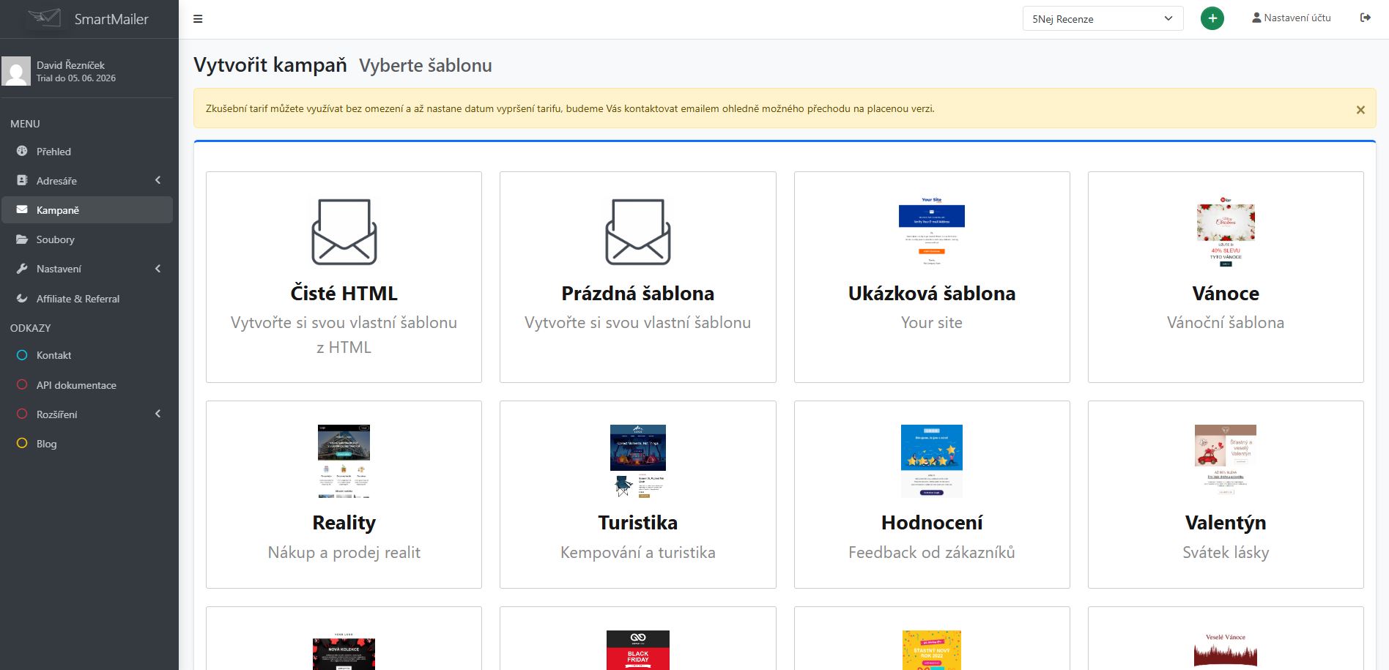The height and width of the screenshot is (670, 1389).
Task: Click the API dokumentace circle icon
Action: pos(22,384)
